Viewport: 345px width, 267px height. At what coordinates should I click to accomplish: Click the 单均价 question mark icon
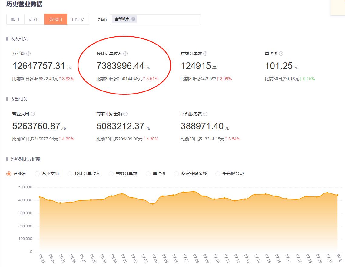(281, 54)
